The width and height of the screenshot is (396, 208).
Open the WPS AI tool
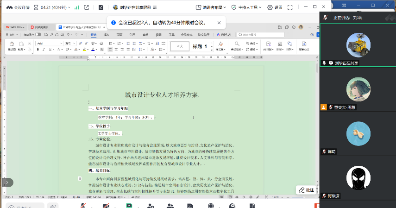[x=225, y=34]
